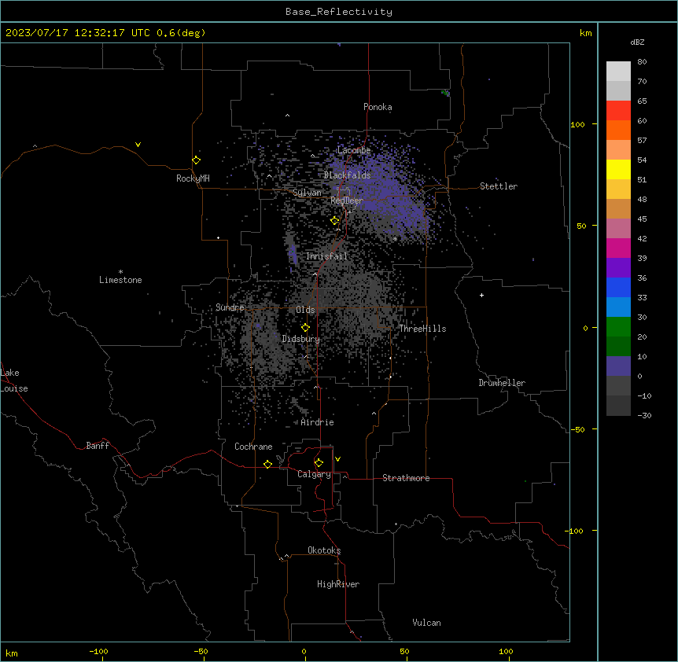Click the 50 tick label on right axis
678x662 pixels.
tap(581, 226)
